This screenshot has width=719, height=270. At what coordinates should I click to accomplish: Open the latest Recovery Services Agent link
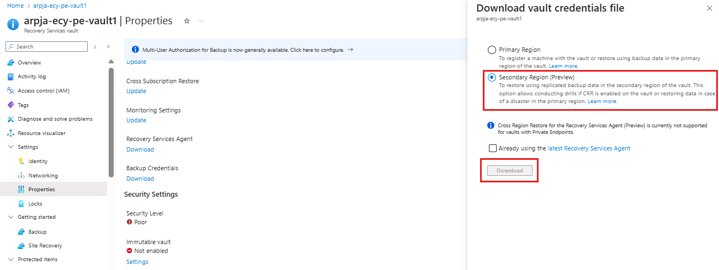click(x=589, y=148)
